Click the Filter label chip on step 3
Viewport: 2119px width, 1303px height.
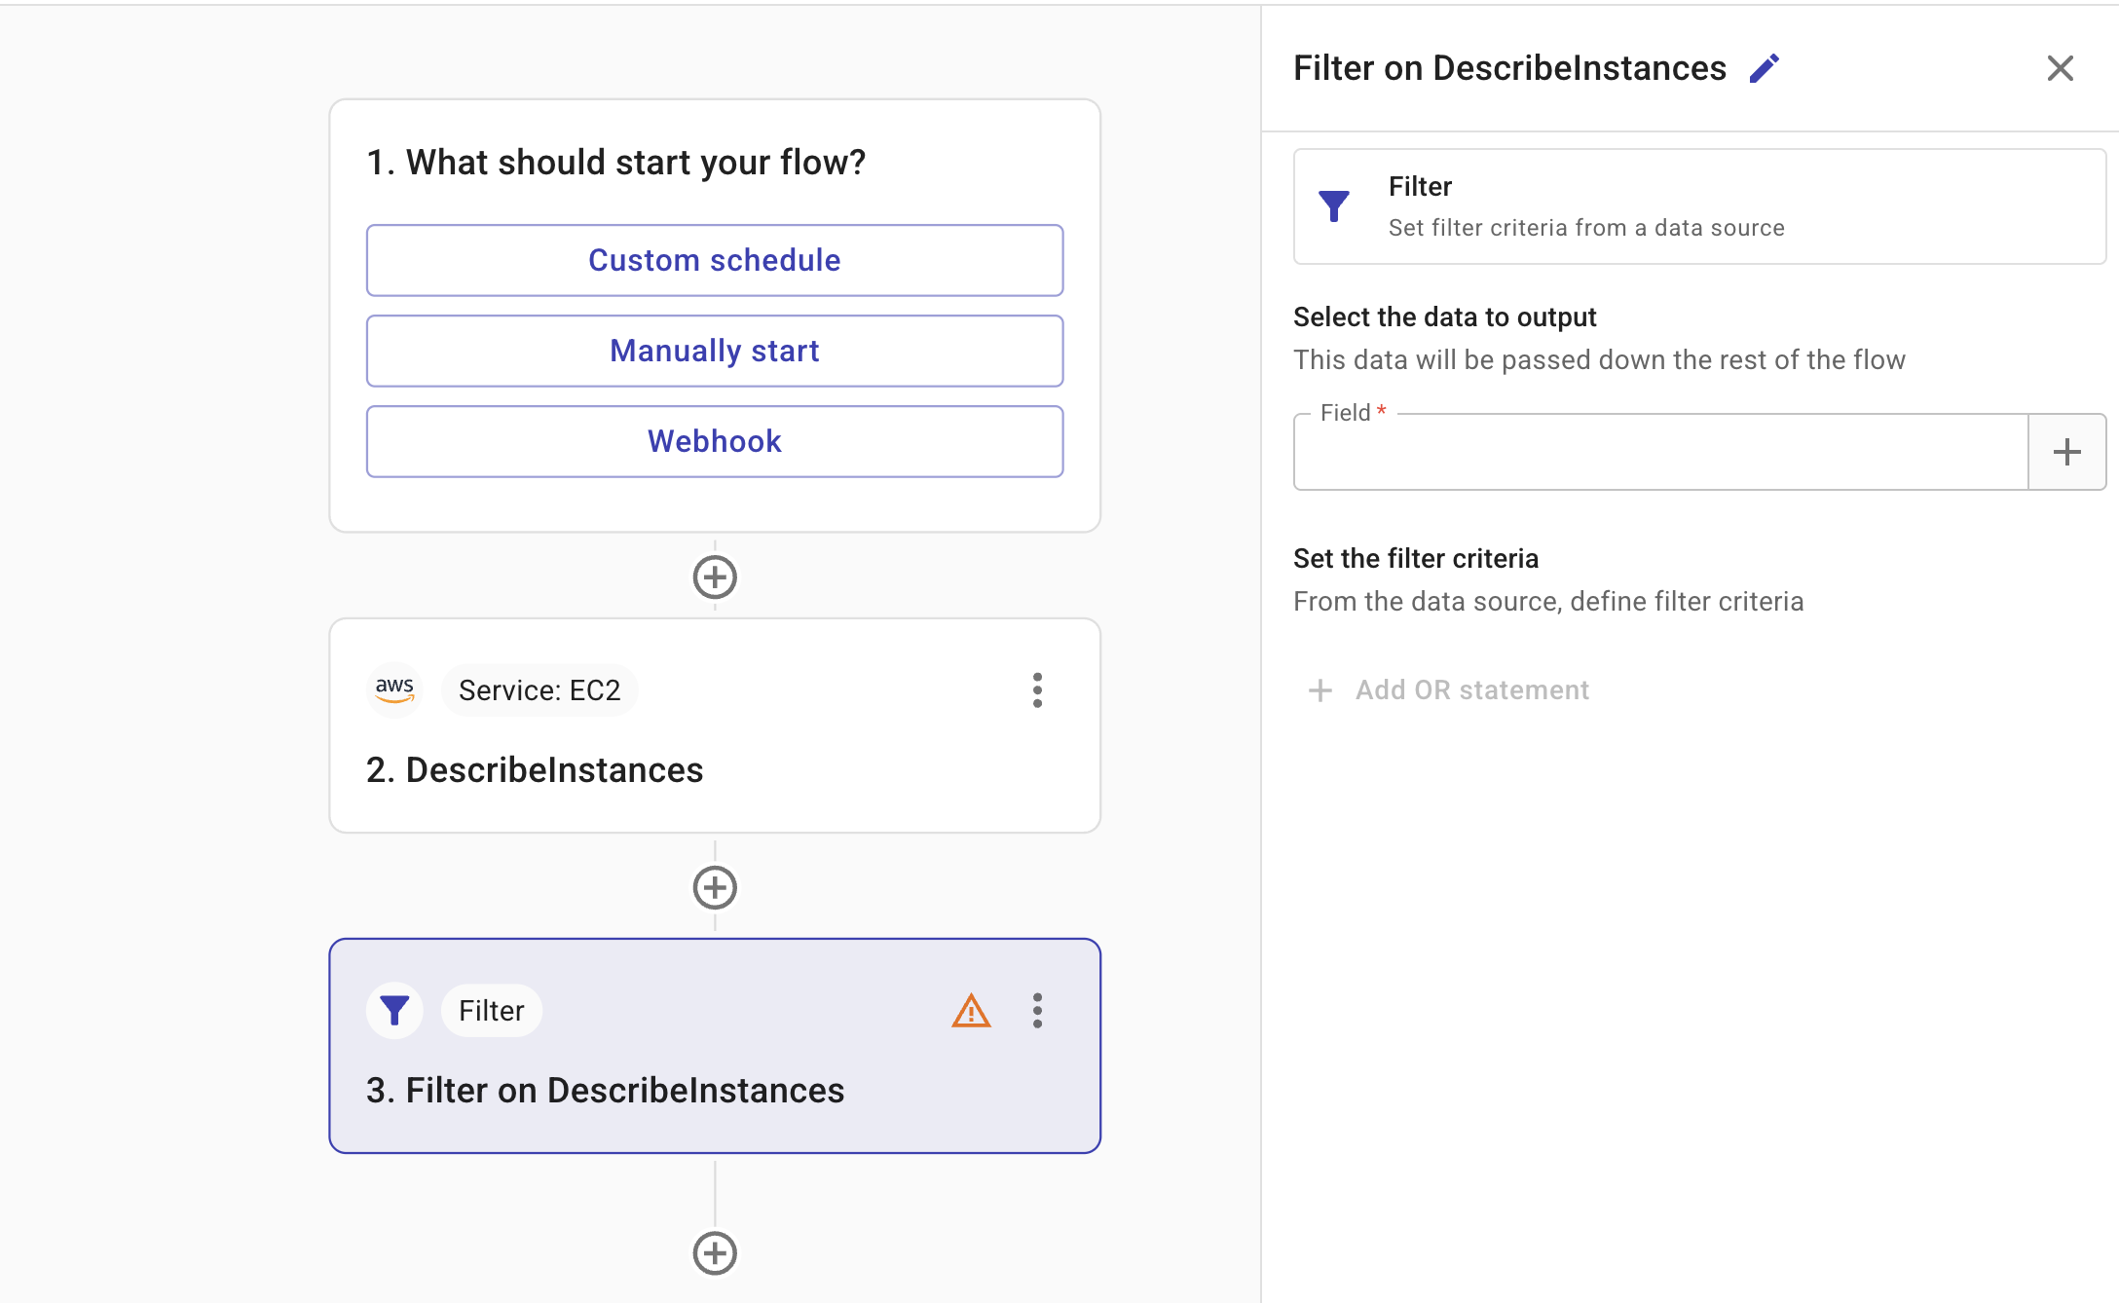[x=492, y=1011]
